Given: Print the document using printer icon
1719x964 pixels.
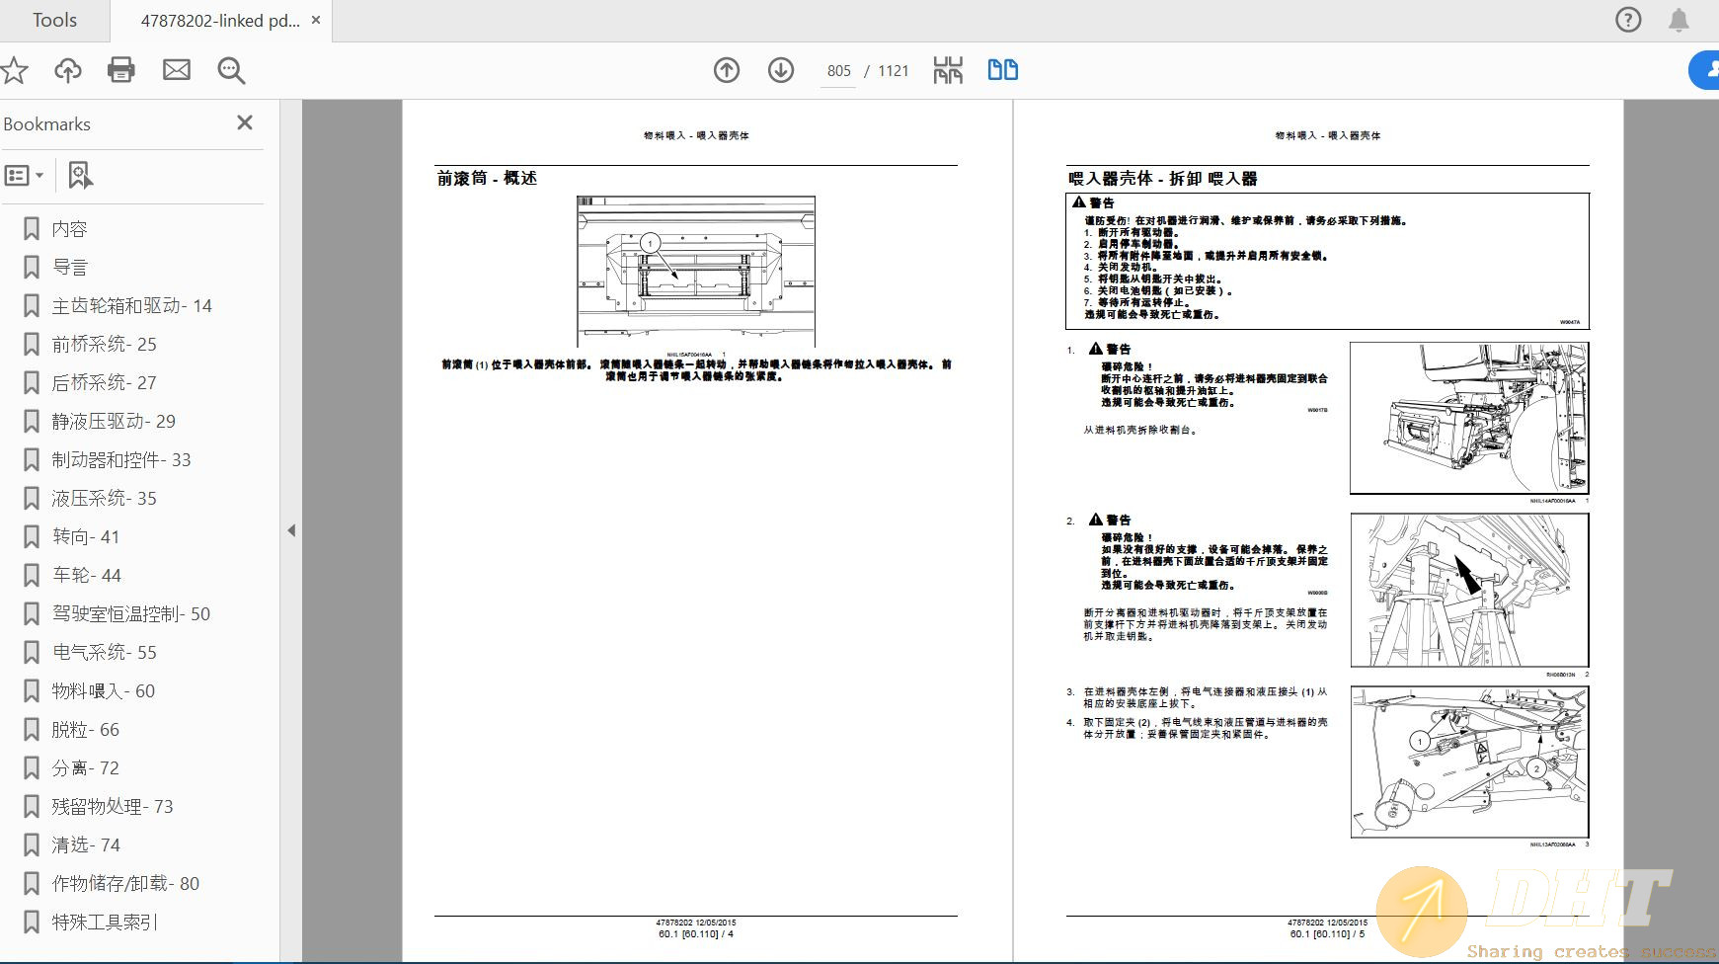Looking at the screenshot, I should tap(121, 70).
